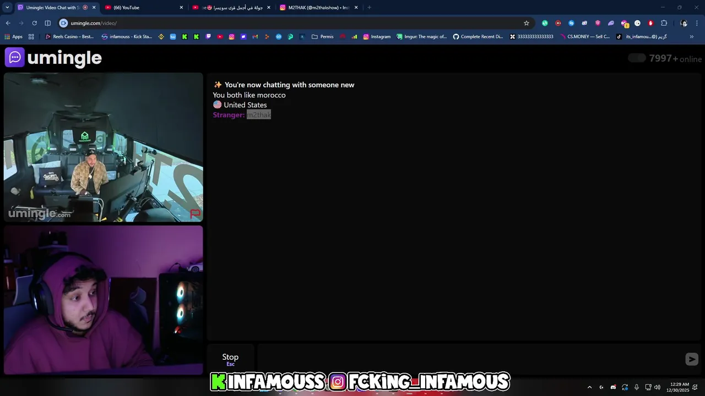This screenshot has width=705, height=396.
Task: Show hidden system tray icons
Action: pyautogui.click(x=589, y=387)
